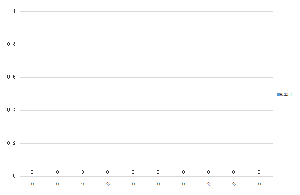
Task: Click the y-axis value 0.6
Action: 11,77
